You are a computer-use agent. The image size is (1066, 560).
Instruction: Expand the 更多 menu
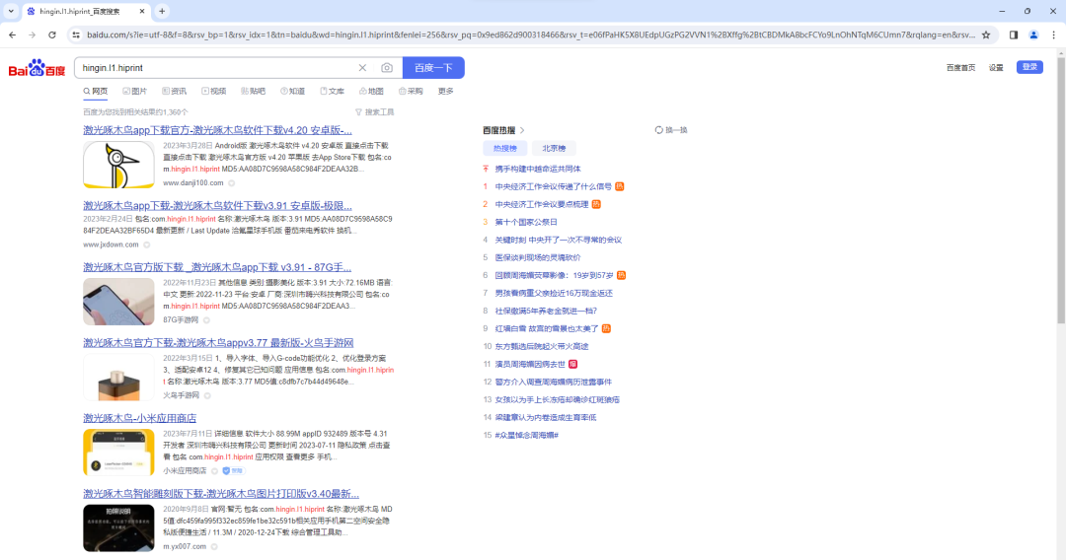click(445, 91)
